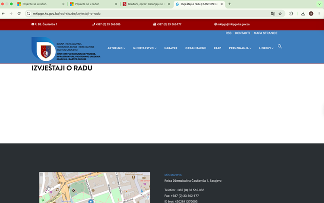Open the downloads icon in Chrome toolbar

click(303, 14)
